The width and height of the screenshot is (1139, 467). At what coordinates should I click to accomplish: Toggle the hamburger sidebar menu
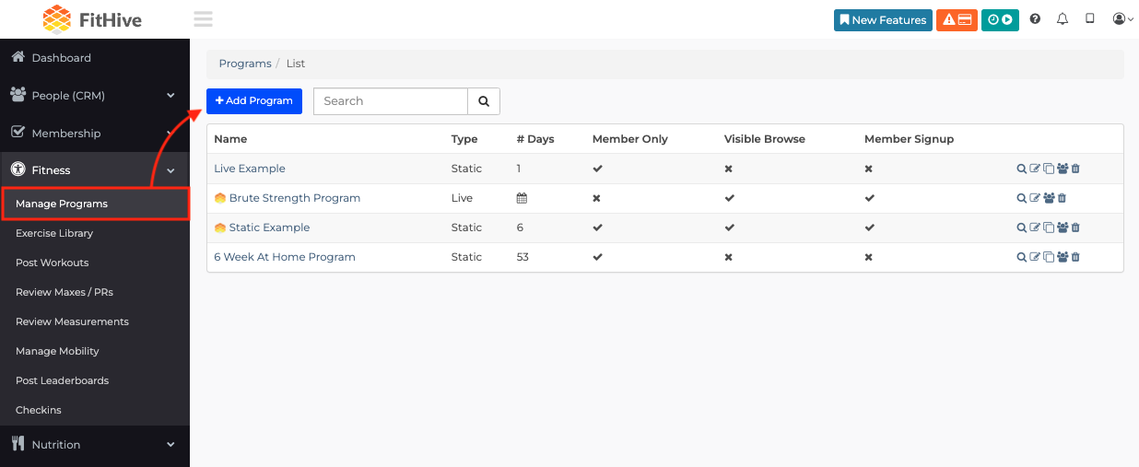pyautogui.click(x=203, y=19)
